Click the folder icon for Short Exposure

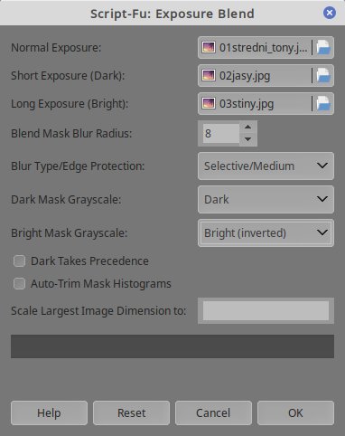pos(323,75)
